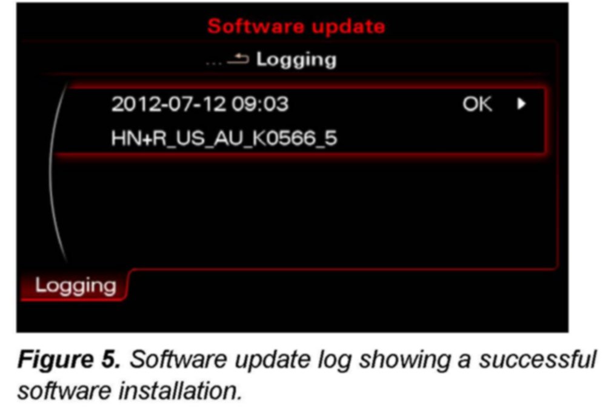
Task: Select the 2012-07-12 date in the log entry
Action: [169, 104]
